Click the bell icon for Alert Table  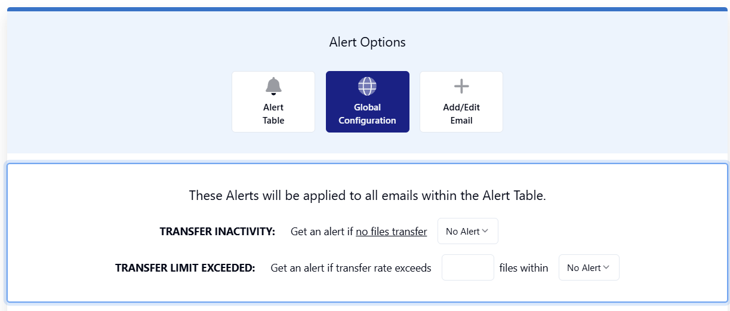pos(273,86)
